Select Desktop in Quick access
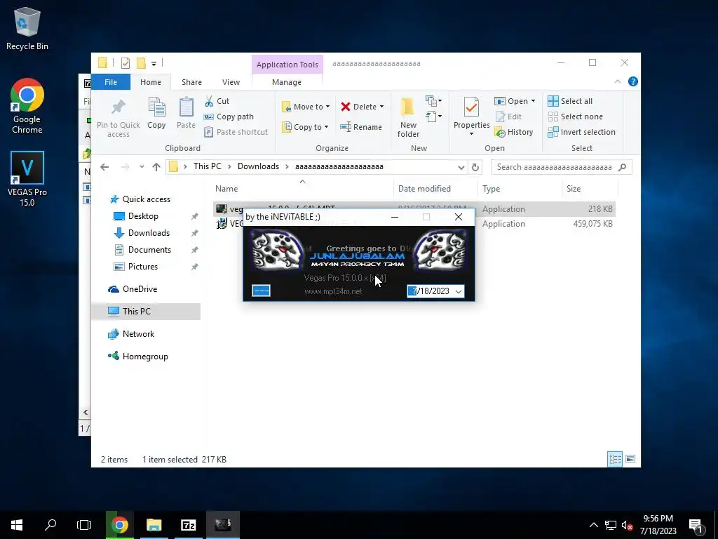 click(x=143, y=216)
